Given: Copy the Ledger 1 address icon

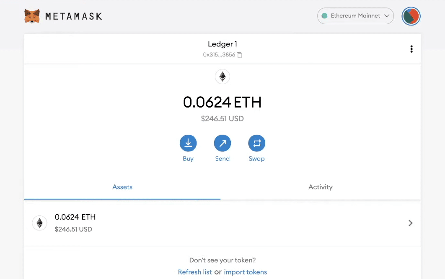Looking at the screenshot, I should point(240,55).
